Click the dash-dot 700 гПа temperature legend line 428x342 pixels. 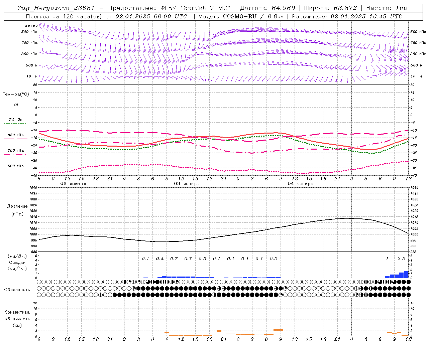tap(15, 154)
